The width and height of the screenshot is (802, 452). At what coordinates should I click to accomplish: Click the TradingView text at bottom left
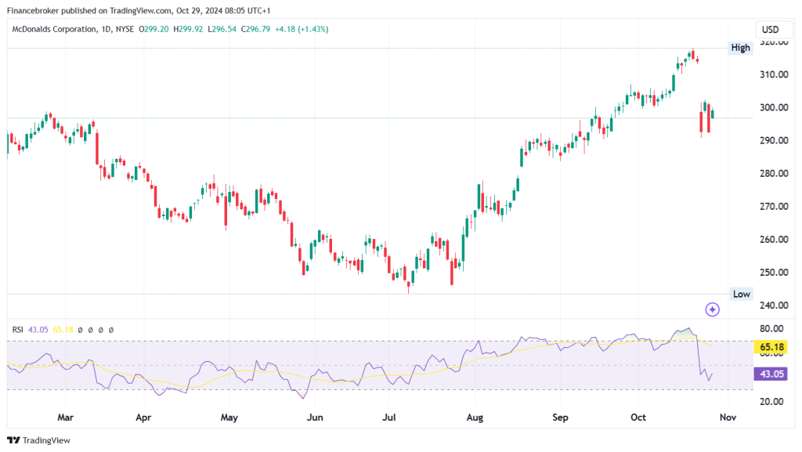tap(46, 440)
